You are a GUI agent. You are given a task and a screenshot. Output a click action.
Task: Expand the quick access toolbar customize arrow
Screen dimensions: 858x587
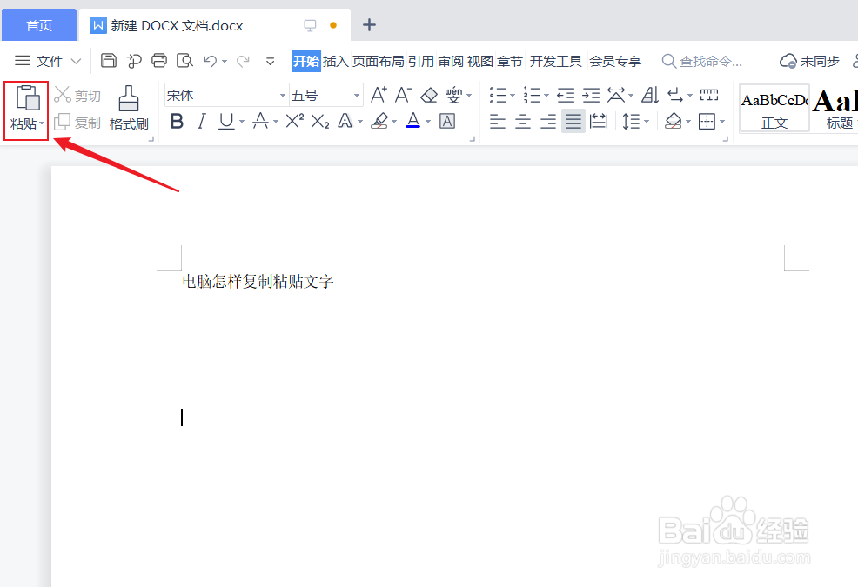click(270, 61)
